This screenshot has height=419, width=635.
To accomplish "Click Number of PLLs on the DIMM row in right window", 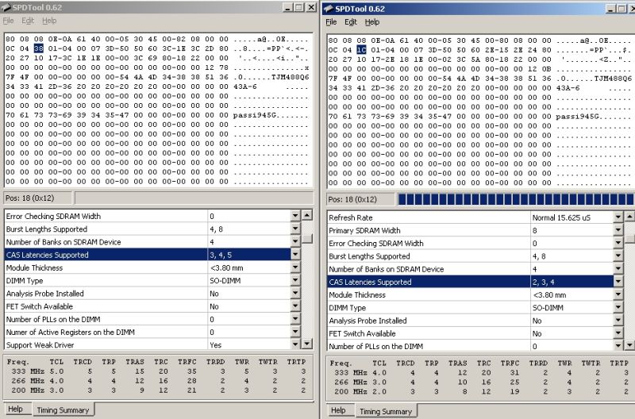I will (470, 346).
